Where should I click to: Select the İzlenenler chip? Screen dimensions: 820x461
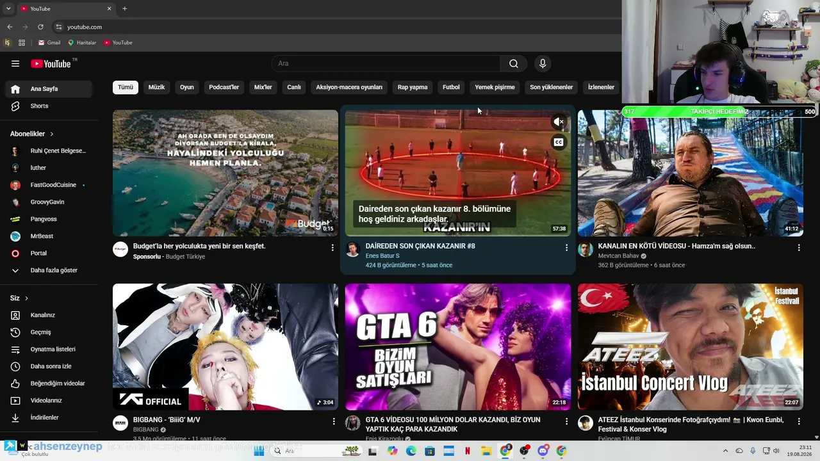pos(601,87)
